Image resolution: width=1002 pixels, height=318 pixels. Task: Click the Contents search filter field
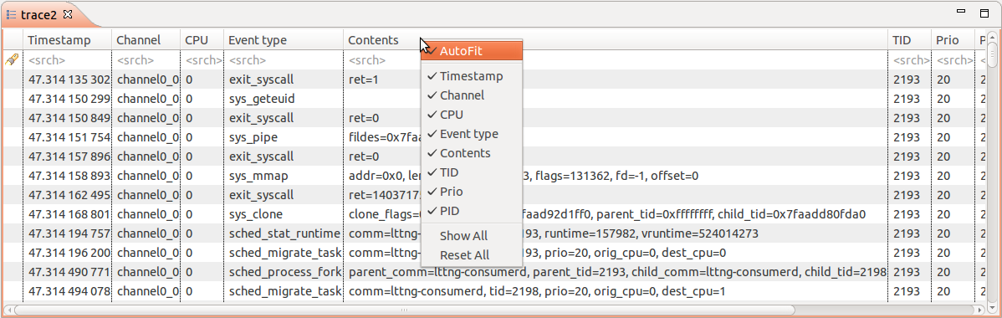[x=383, y=60]
